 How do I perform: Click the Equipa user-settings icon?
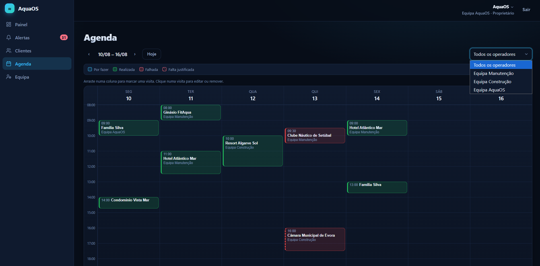coord(9,77)
